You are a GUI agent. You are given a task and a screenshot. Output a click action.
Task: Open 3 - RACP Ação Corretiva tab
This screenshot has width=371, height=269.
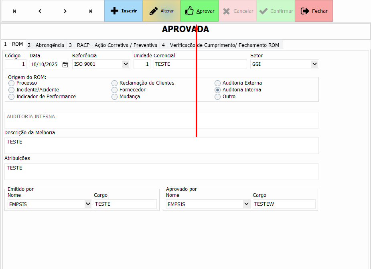click(x=113, y=45)
